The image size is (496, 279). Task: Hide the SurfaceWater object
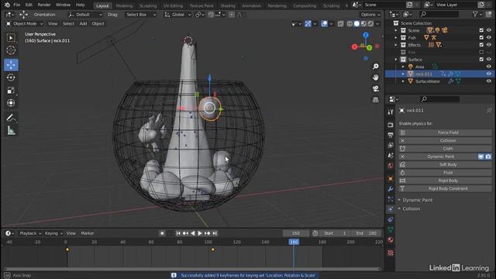[x=489, y=81]
